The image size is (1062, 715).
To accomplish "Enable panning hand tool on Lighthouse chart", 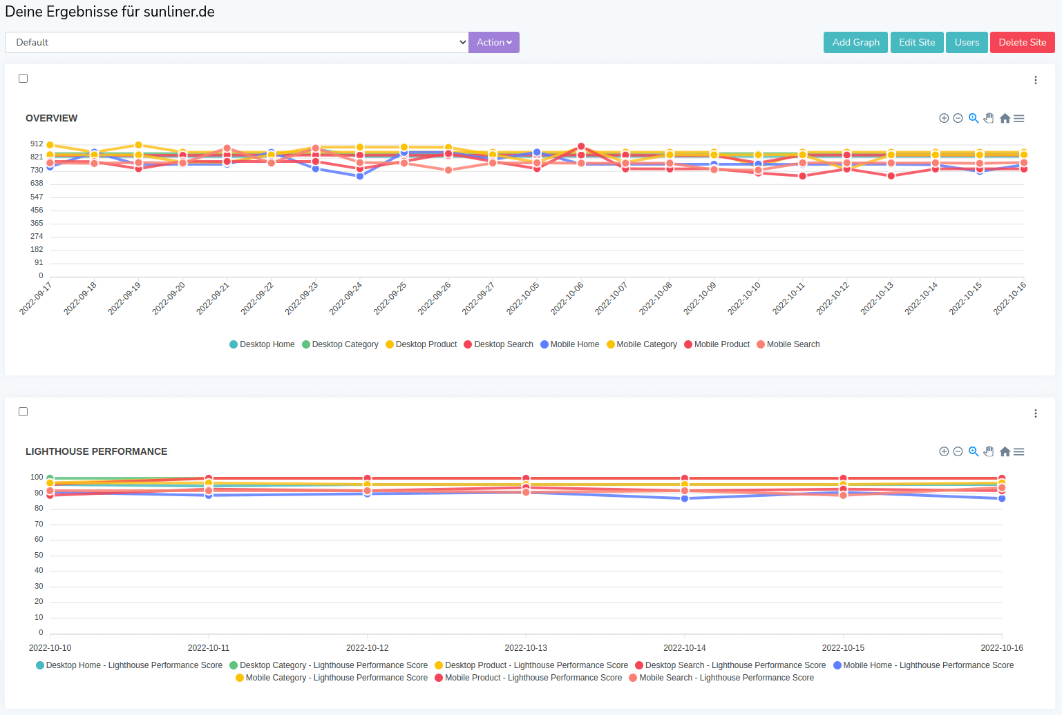I will [x=989, y=451].
